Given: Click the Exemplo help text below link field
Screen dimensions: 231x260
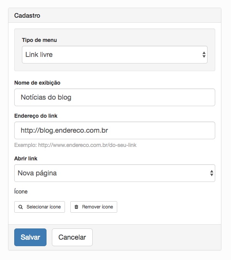Looking at the screenshot, I should [75, 145].
